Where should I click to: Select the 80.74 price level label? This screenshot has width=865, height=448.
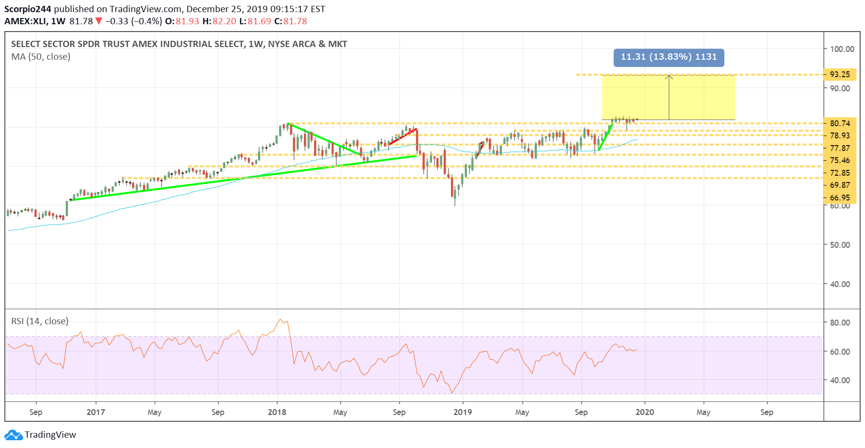click(840, 123)
